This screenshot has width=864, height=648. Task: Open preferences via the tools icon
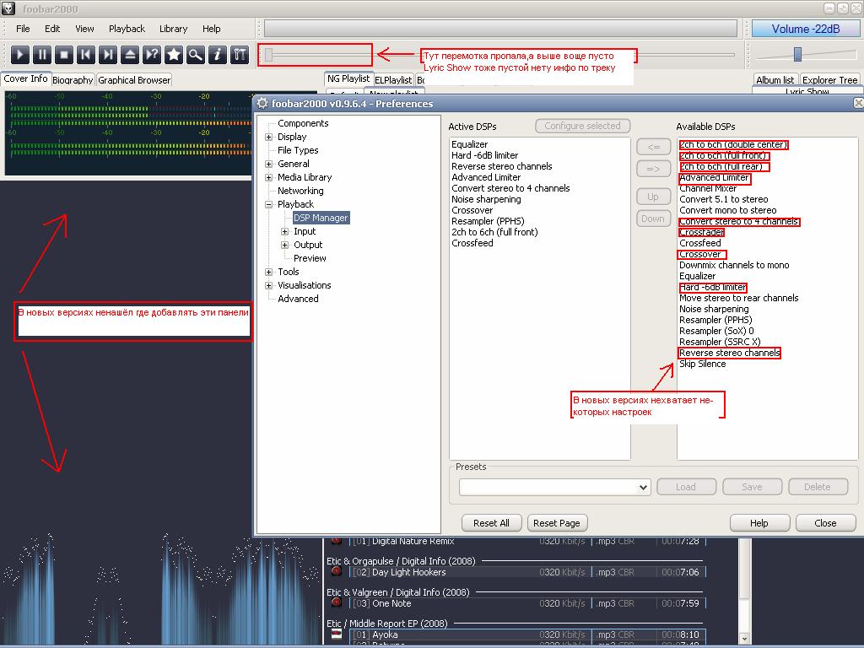(240, 55)
